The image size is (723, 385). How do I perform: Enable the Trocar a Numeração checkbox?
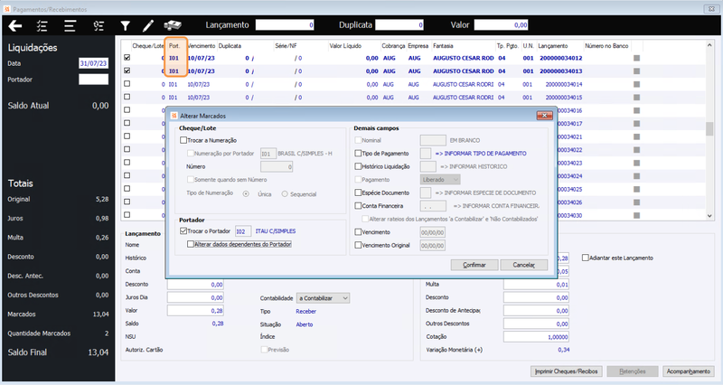coord(183,140)
